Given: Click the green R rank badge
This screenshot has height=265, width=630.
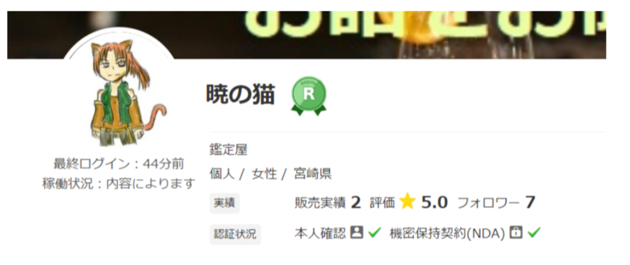Looking at the screenshot, I should pyautogui.click(x=309, y=96).
